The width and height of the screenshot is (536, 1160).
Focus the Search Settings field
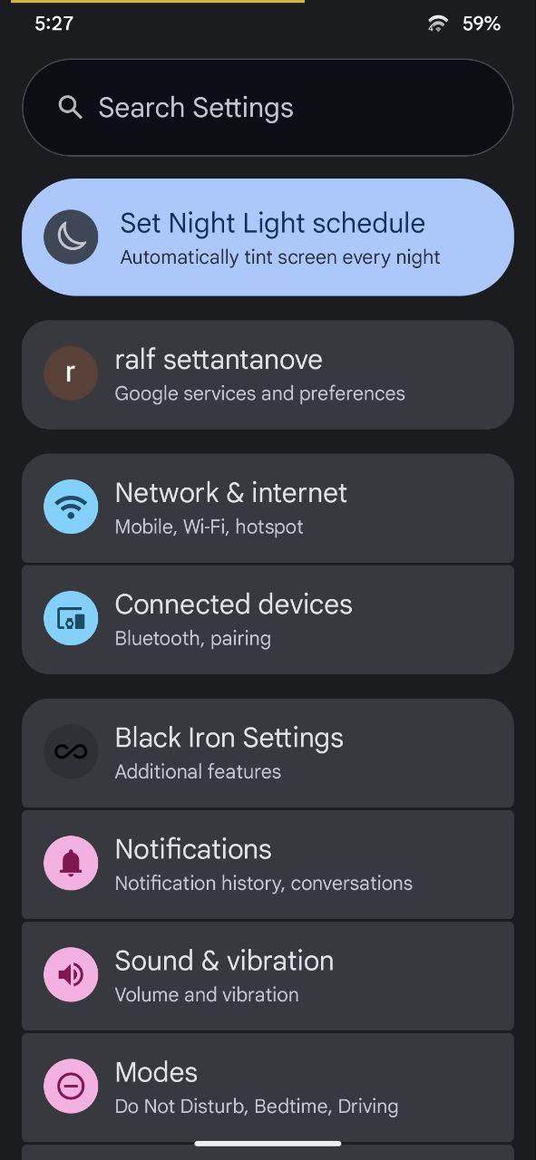pyautogui.click(x=268, y=108)
